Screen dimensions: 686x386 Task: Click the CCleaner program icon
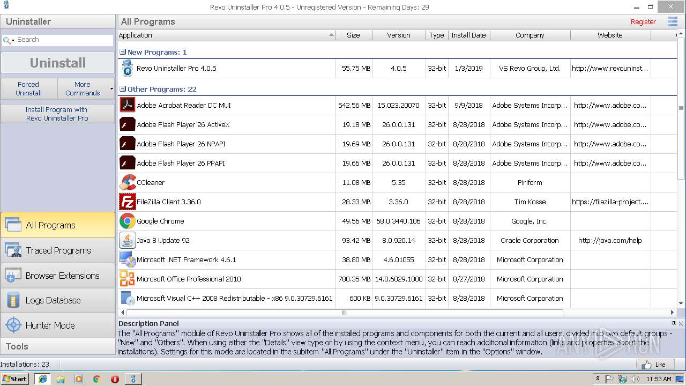click(x=127, y=182)
